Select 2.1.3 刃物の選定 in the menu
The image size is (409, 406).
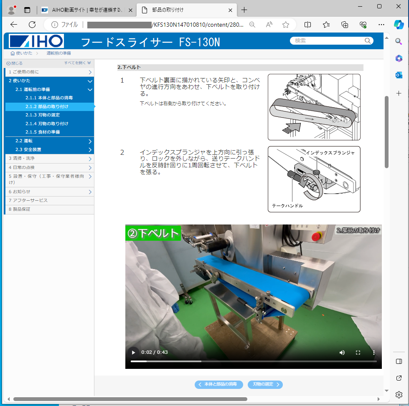coord(42,115)
